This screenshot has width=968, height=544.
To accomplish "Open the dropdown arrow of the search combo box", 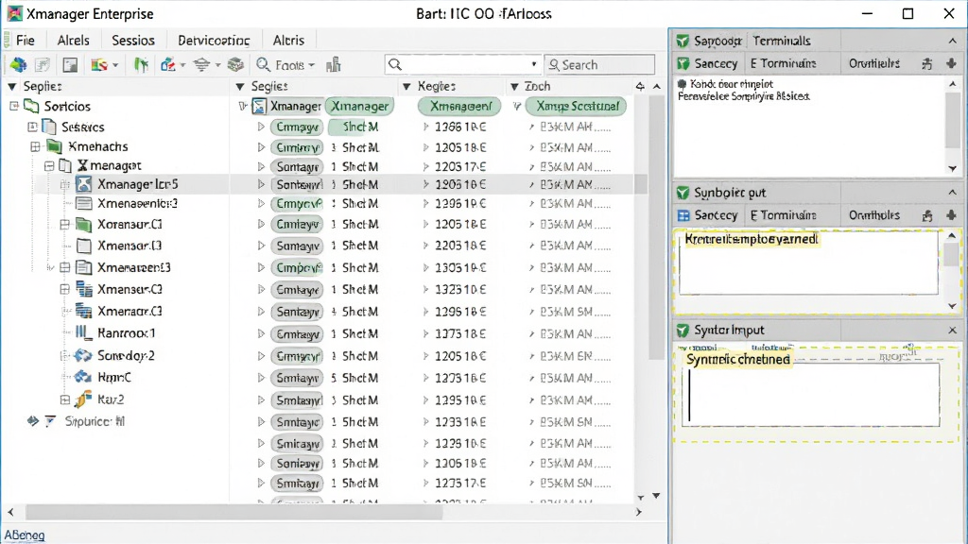I will point(533,65).
